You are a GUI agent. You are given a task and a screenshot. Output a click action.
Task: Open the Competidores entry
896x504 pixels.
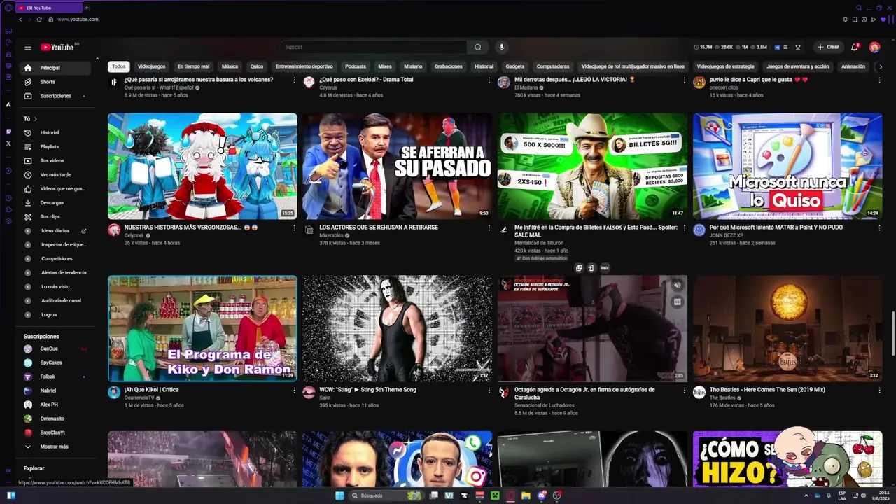57,258
